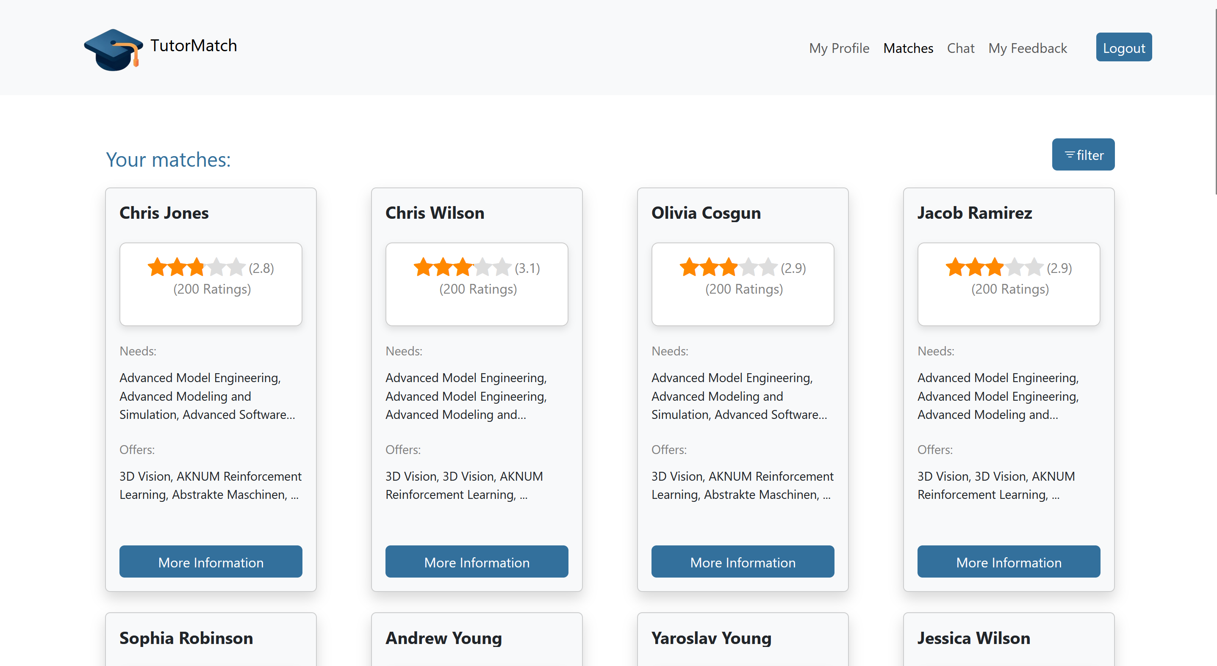Click Chris Wilson's star rating
The height and width of the screenshot is (666, 1217).
(463, 267)
